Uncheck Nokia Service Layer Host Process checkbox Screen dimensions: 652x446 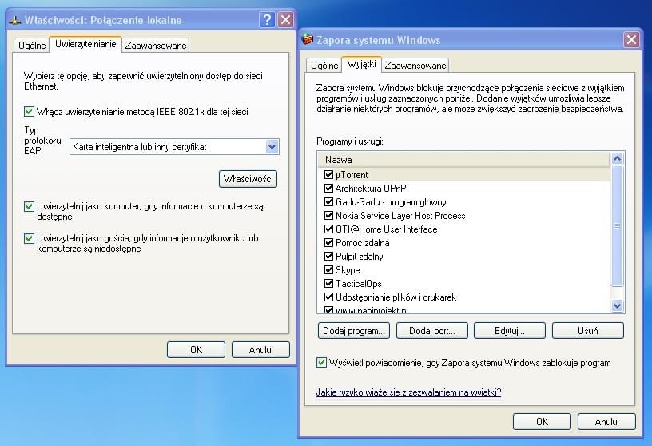pos(329,216)
